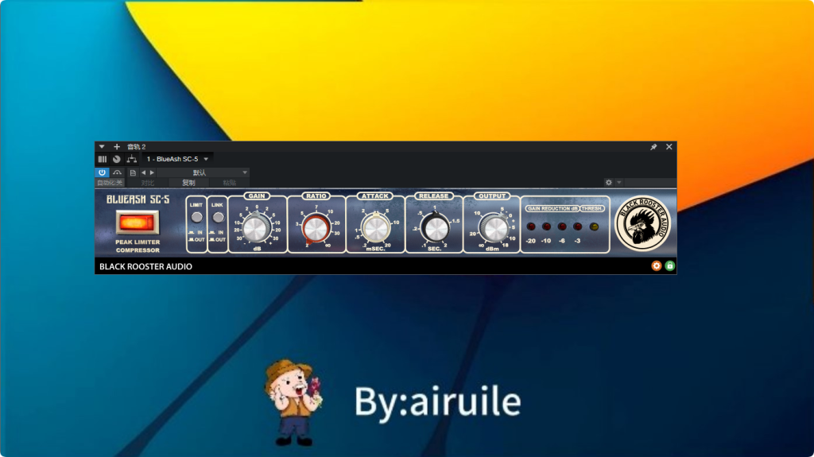Screen dimensions: 814x457
Task: Click the macro knob icon
Action: coord(117,160)
